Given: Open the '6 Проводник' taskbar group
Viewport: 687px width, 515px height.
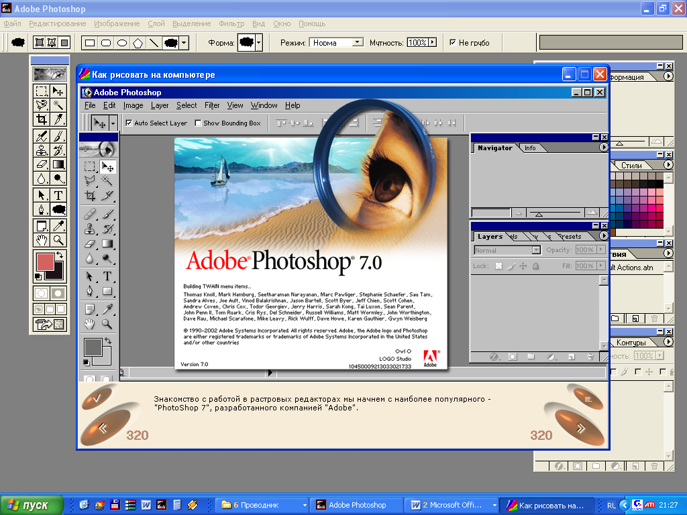Looking at the screenshot, I should (x=263, y=505).
